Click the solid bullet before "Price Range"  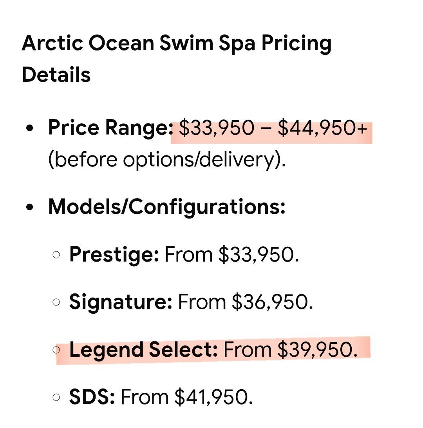click(29, 128)
